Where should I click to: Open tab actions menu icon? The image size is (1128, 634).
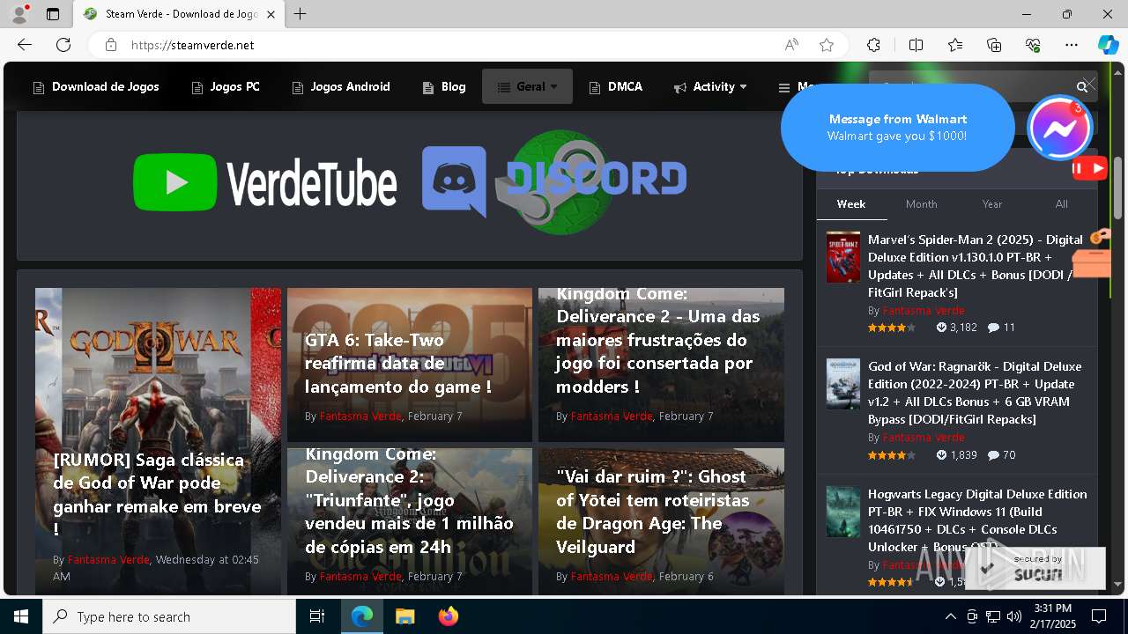(53, 14)
